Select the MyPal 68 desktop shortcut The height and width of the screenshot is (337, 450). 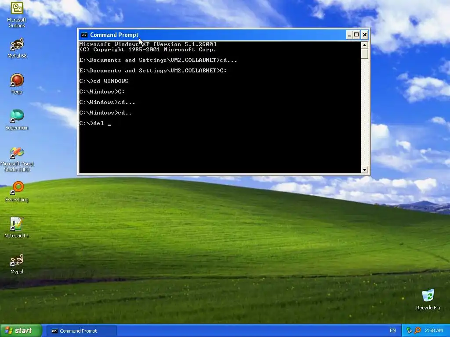pos(17,48)
